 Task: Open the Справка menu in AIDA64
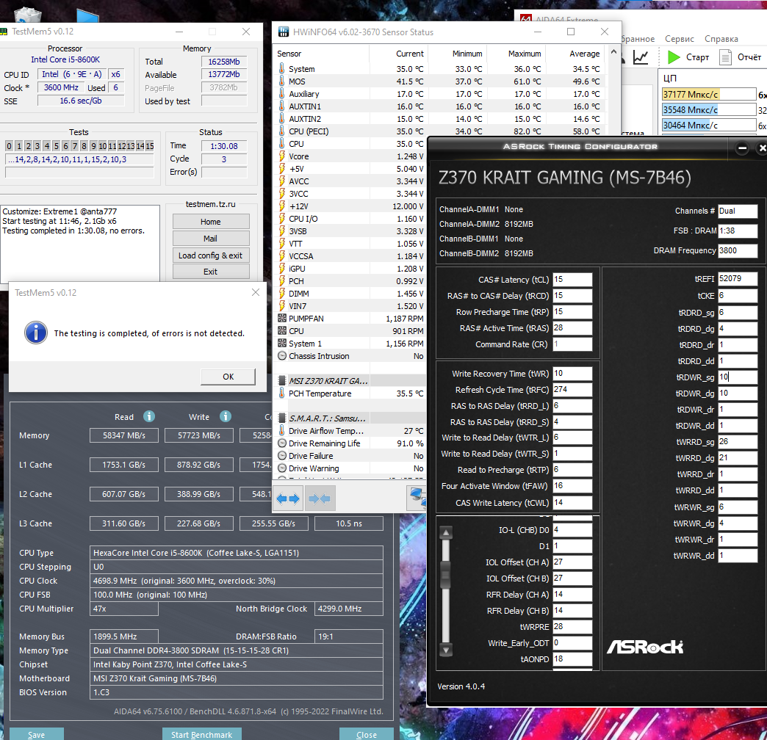(721, 39)
